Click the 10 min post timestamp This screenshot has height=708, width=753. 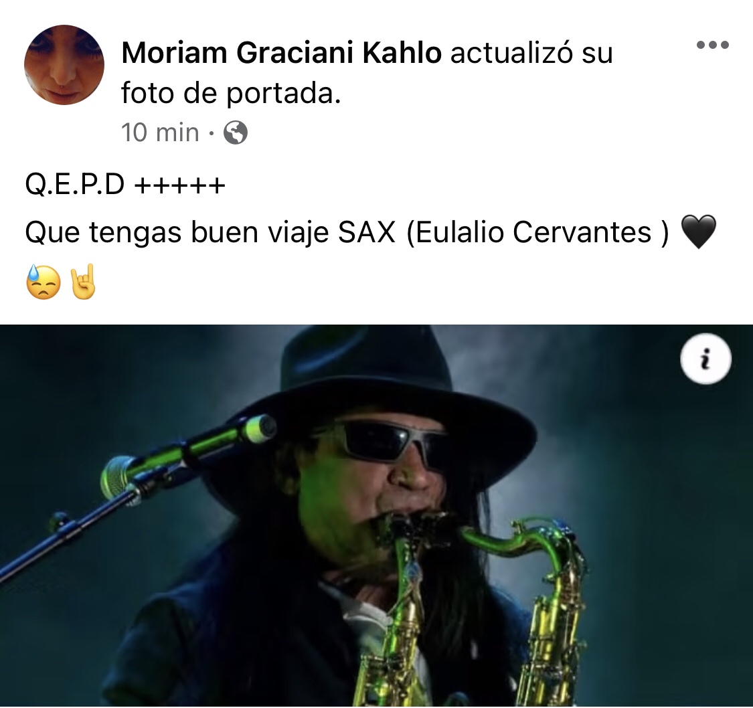point(160,132)
